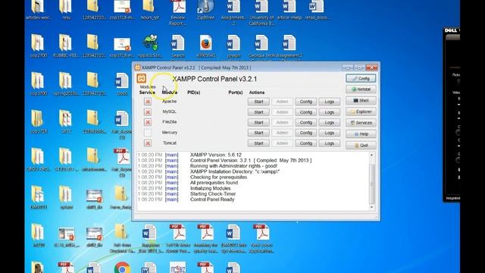Open the Firefox file icon labeled 49909941
The width and height of the screenshot is (485, 273).
(205, 45)
